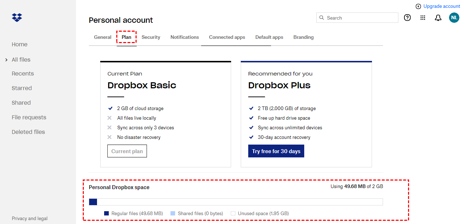Click the white Unused space swatch
The image size is (469, 224).
coord(233,214)
